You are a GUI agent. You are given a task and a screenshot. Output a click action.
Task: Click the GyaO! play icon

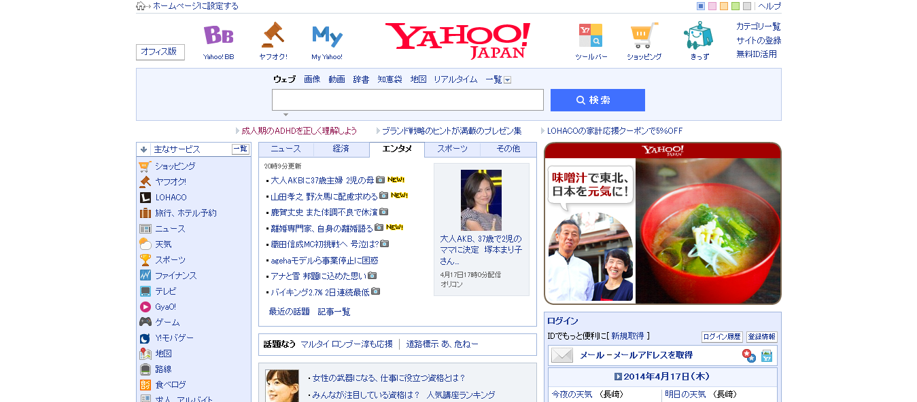coord(145,307)
